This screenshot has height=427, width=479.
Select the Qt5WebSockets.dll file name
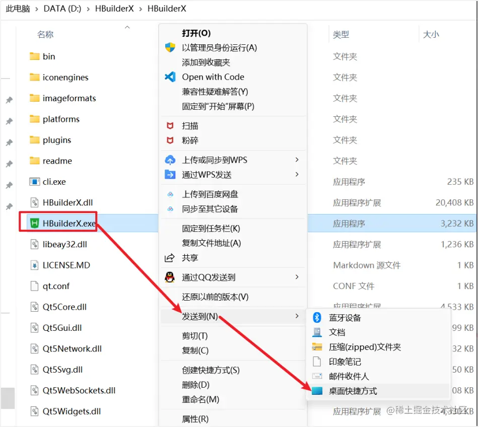click(x=79, y=390)
